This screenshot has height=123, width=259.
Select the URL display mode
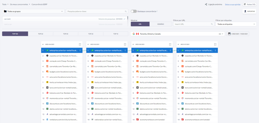[x=140, y=24]
